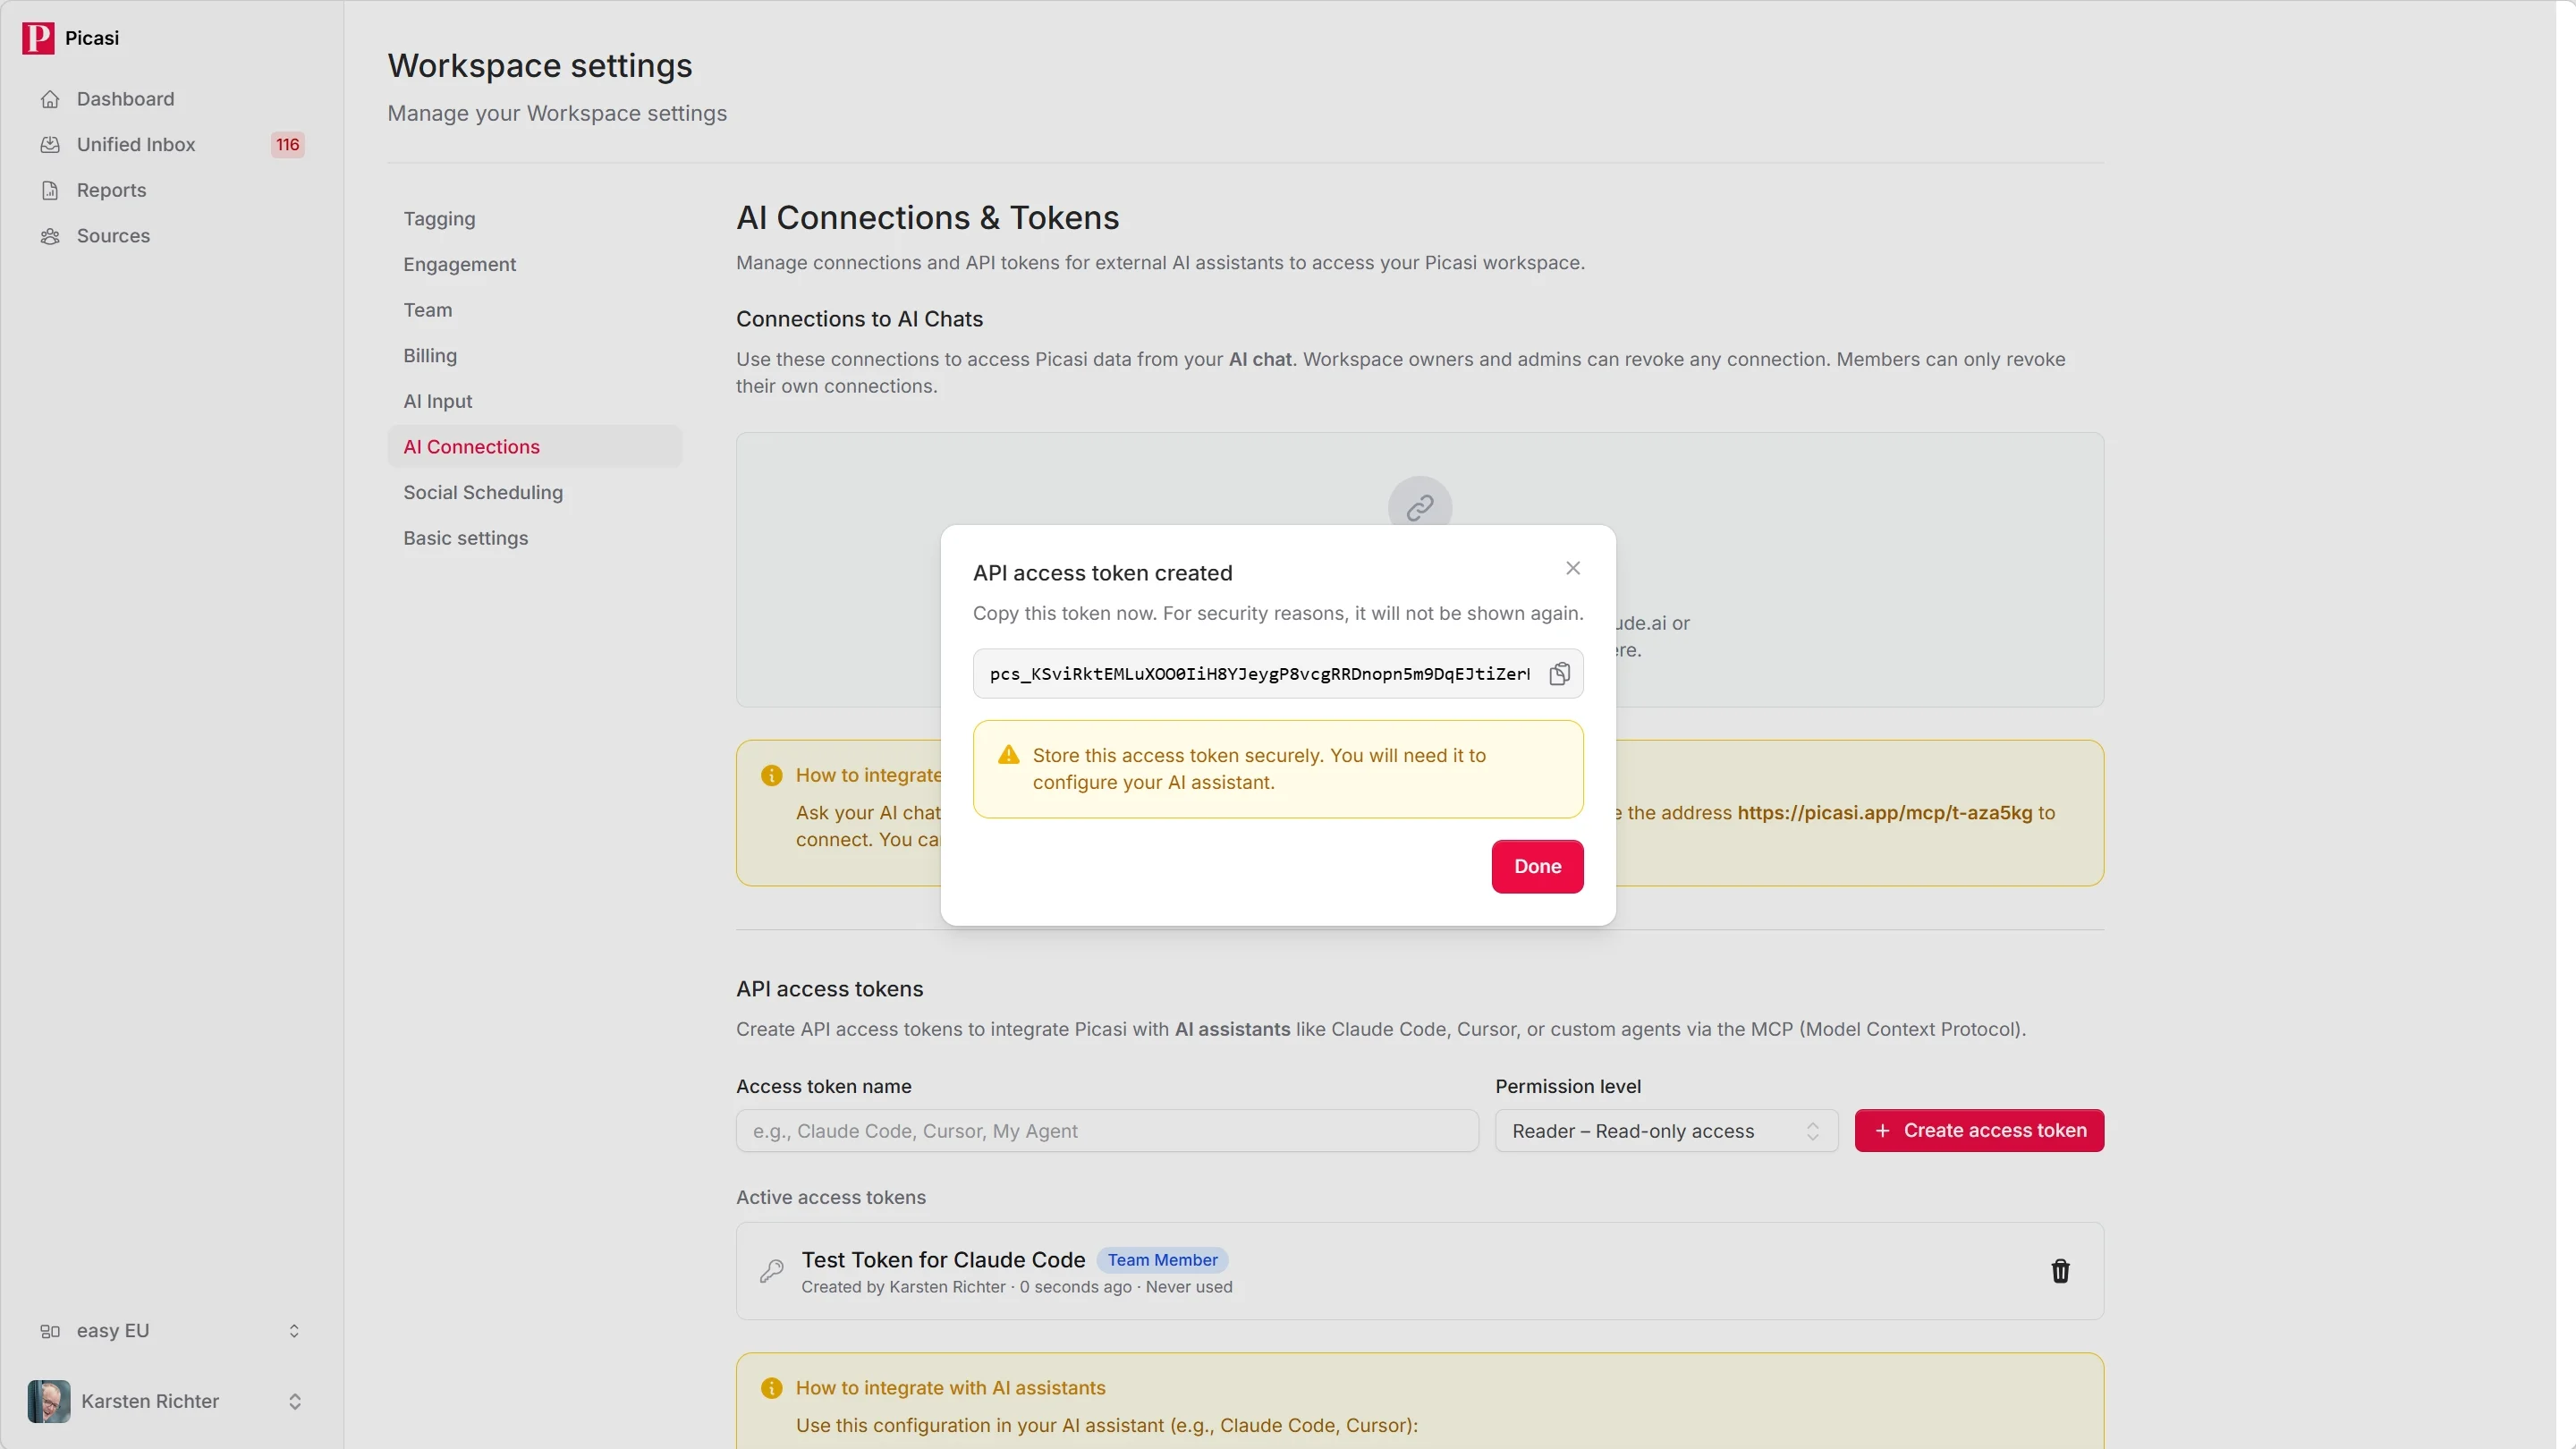Click the Connections to AI Chats heading

tap(859, 319)
